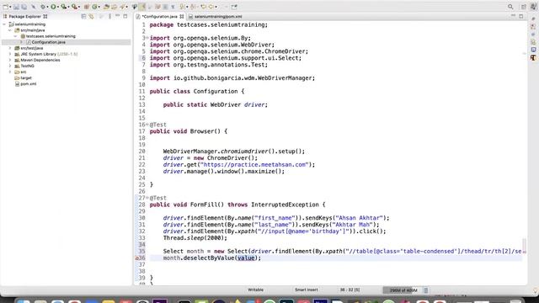Click the Save icon in toolbar

click(x=16, y=7)
